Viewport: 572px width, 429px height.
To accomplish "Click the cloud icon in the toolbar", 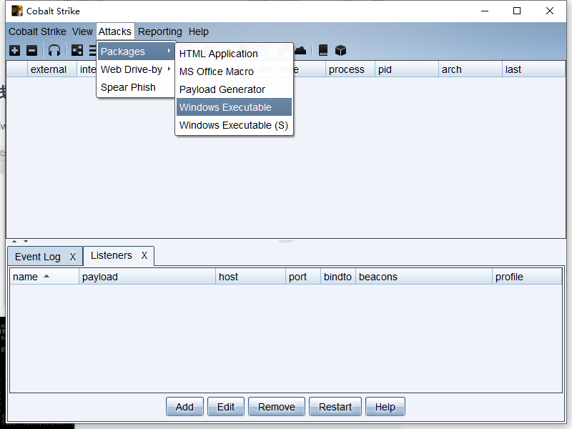I will [300, 50].
